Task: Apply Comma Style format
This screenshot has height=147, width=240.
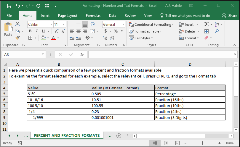Action: point(122,31)
